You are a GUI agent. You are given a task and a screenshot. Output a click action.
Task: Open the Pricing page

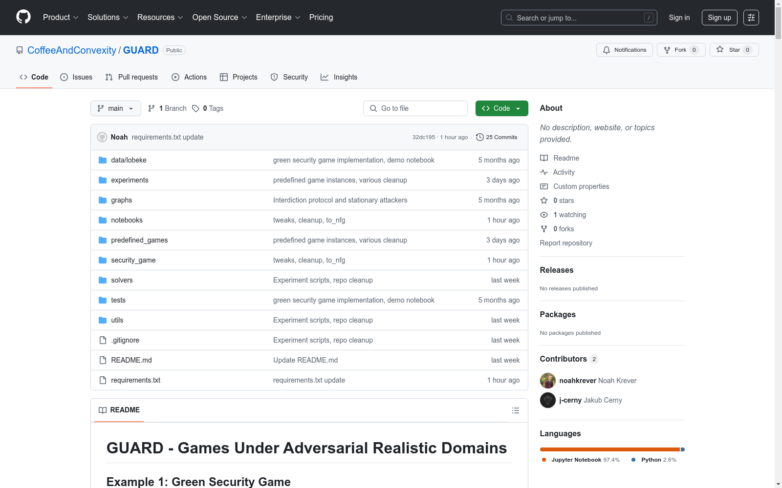click(321, 18)
